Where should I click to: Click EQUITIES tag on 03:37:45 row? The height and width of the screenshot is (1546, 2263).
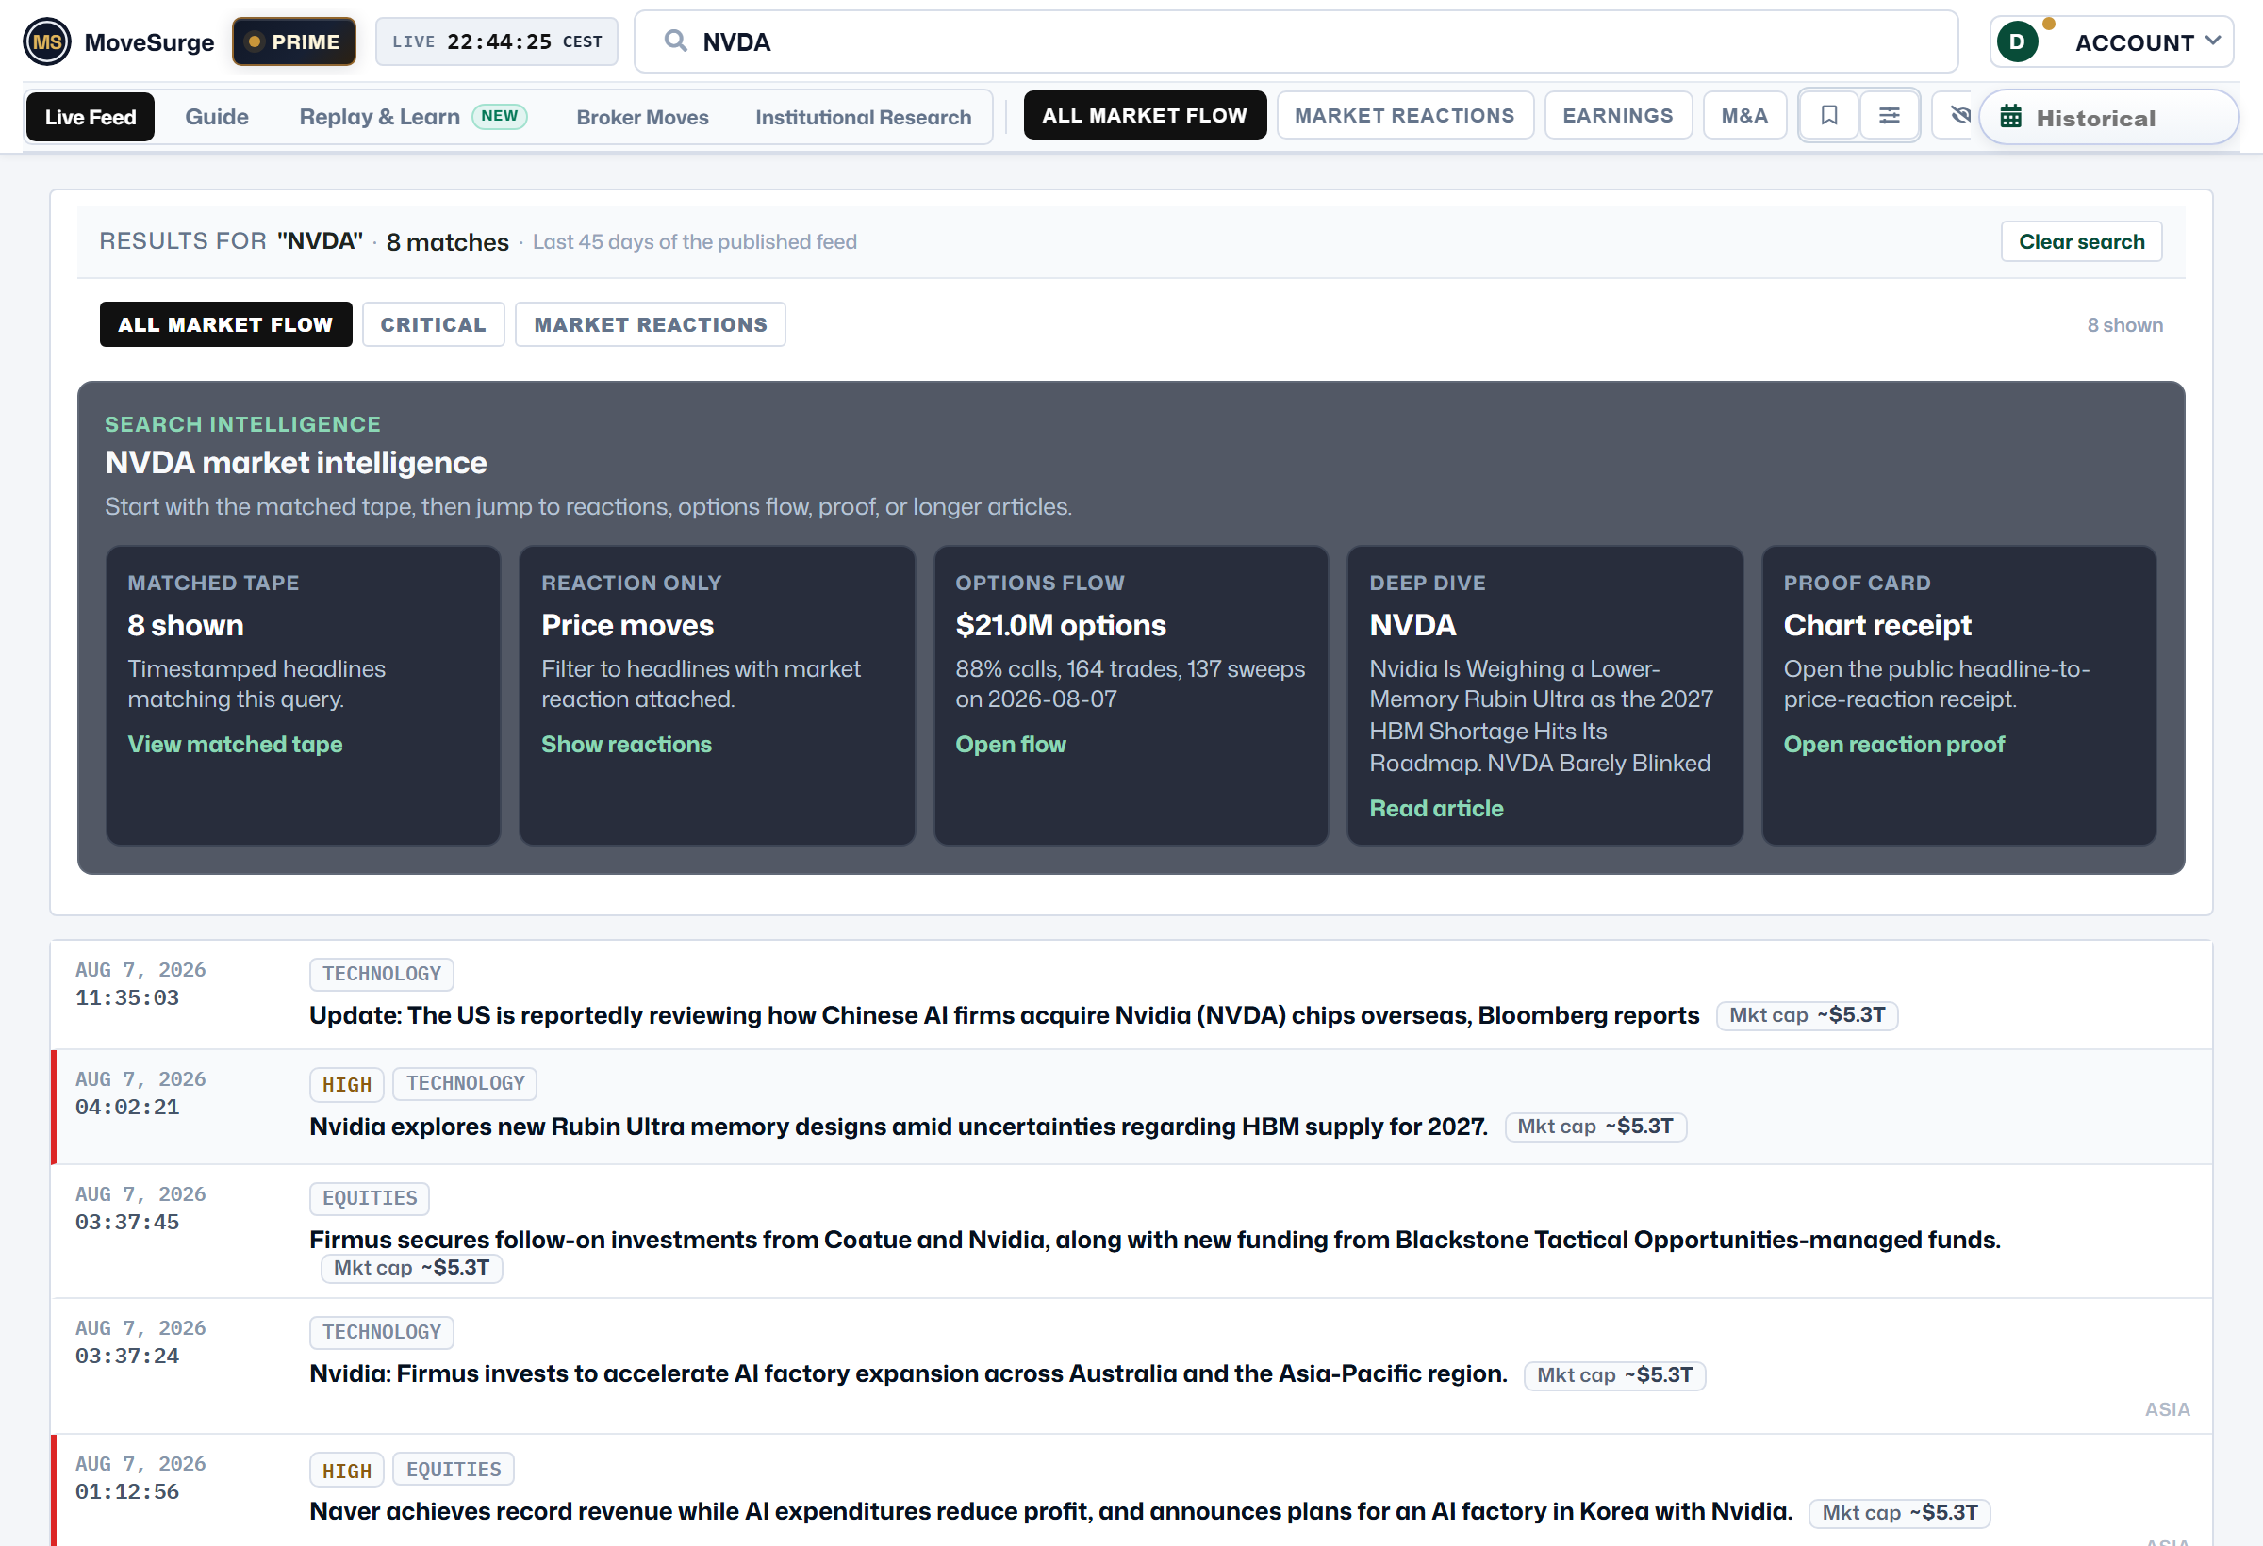[x=370, y=1198]
